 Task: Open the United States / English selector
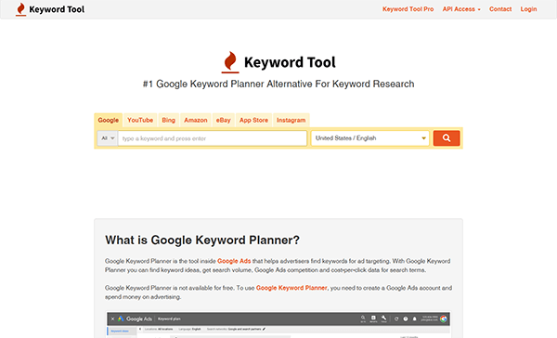(370, 138)
